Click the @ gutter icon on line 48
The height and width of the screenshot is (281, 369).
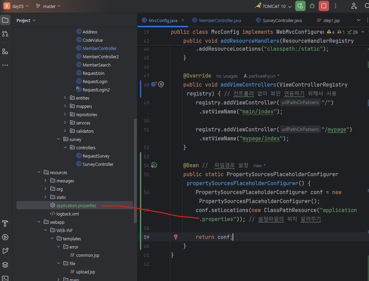click(161, 84)
